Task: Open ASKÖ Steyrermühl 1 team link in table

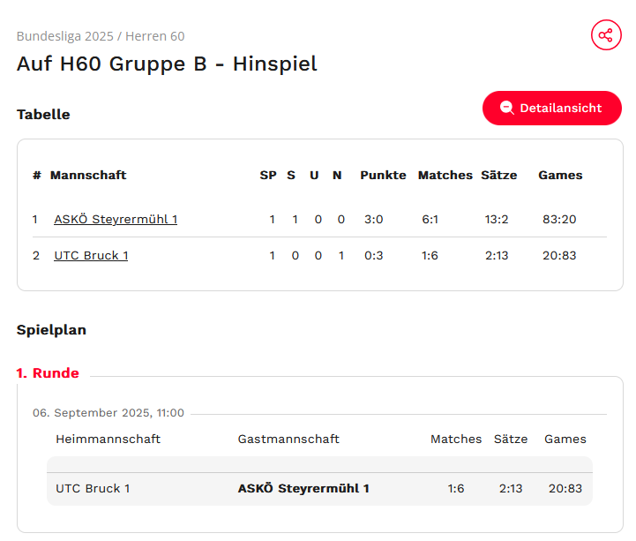Action: click(116, 219)
